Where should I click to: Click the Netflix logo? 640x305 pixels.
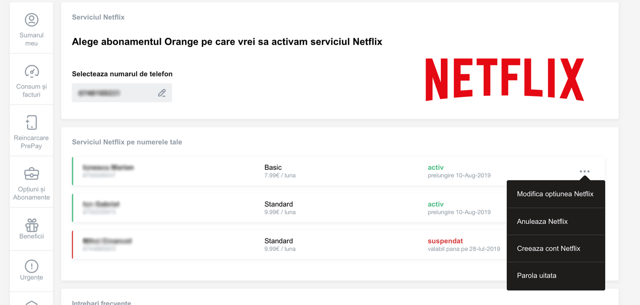505,79
